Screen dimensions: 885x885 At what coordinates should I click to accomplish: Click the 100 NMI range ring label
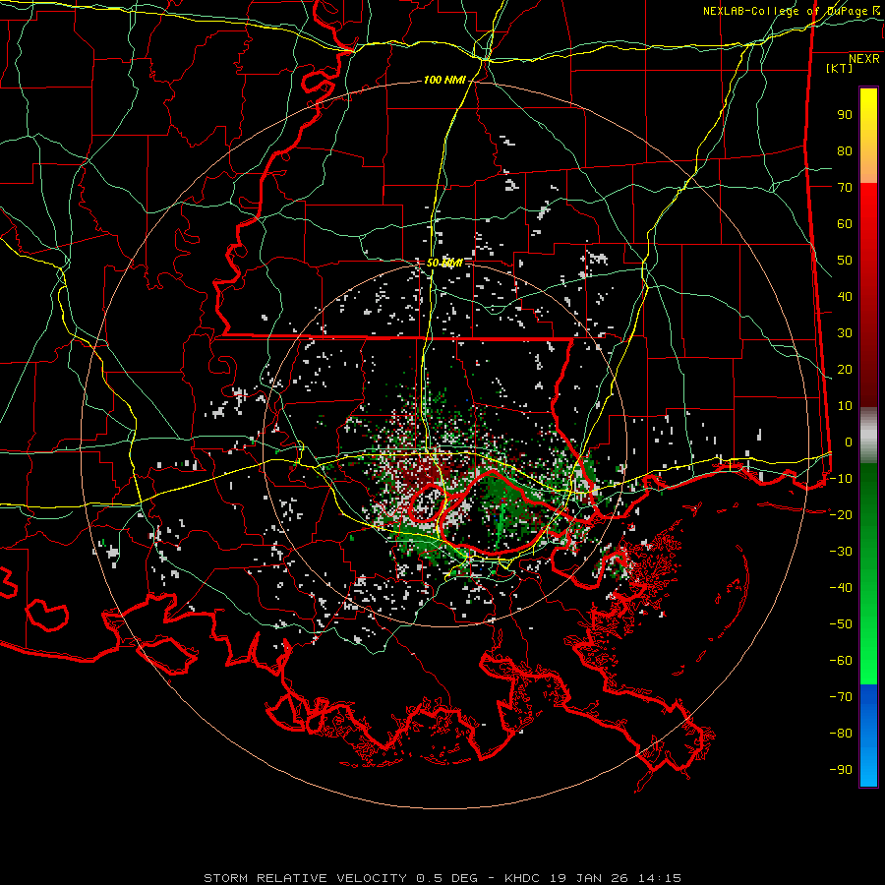(444, 81)
